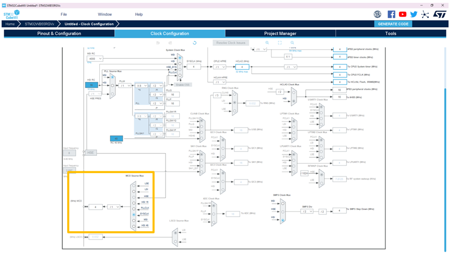This screenshot has height=258, width=451.
Task: Select MSI in SMPS Clock Mux
Action: [x=283, y=203]
